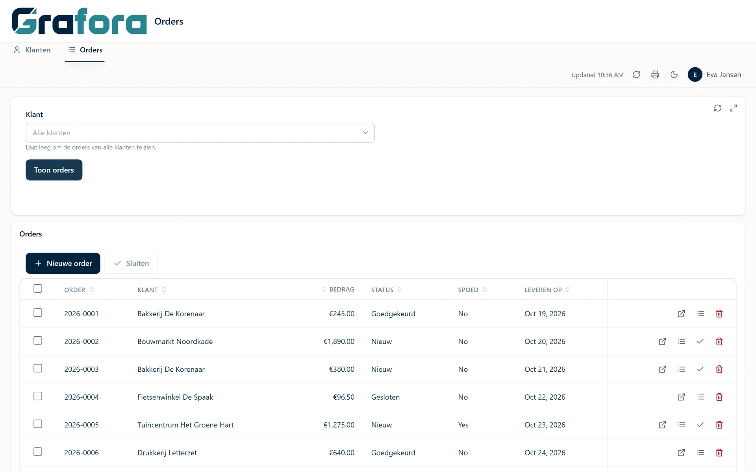The image size is (756, 472).
Task: Open Eva Jansen user avatar
Action: pyautogui.click(x=695, y=75)
